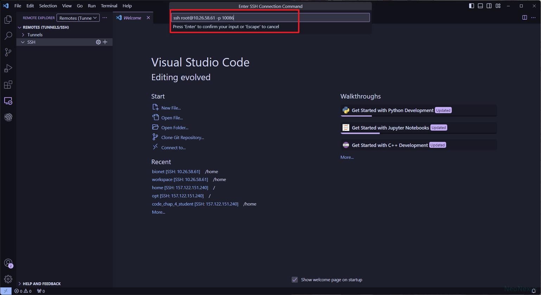Toggle the bottom panel layout button
The image size is (541, 295).
pos(480,6)
